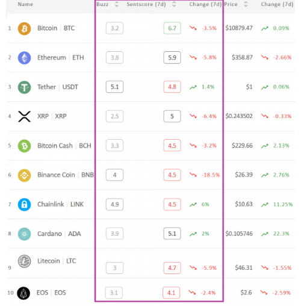Open the Chainlink LINK name link

60,204
